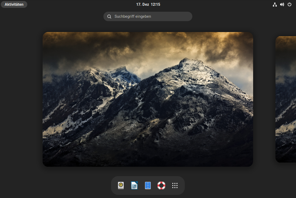296x198 pixels.
Task: Open the power icon in the top bar
Action: tap(290, 4)
